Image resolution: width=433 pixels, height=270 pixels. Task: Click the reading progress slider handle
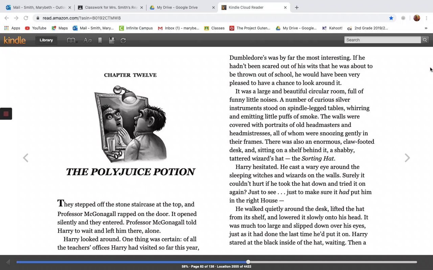[x=248, y=262]
